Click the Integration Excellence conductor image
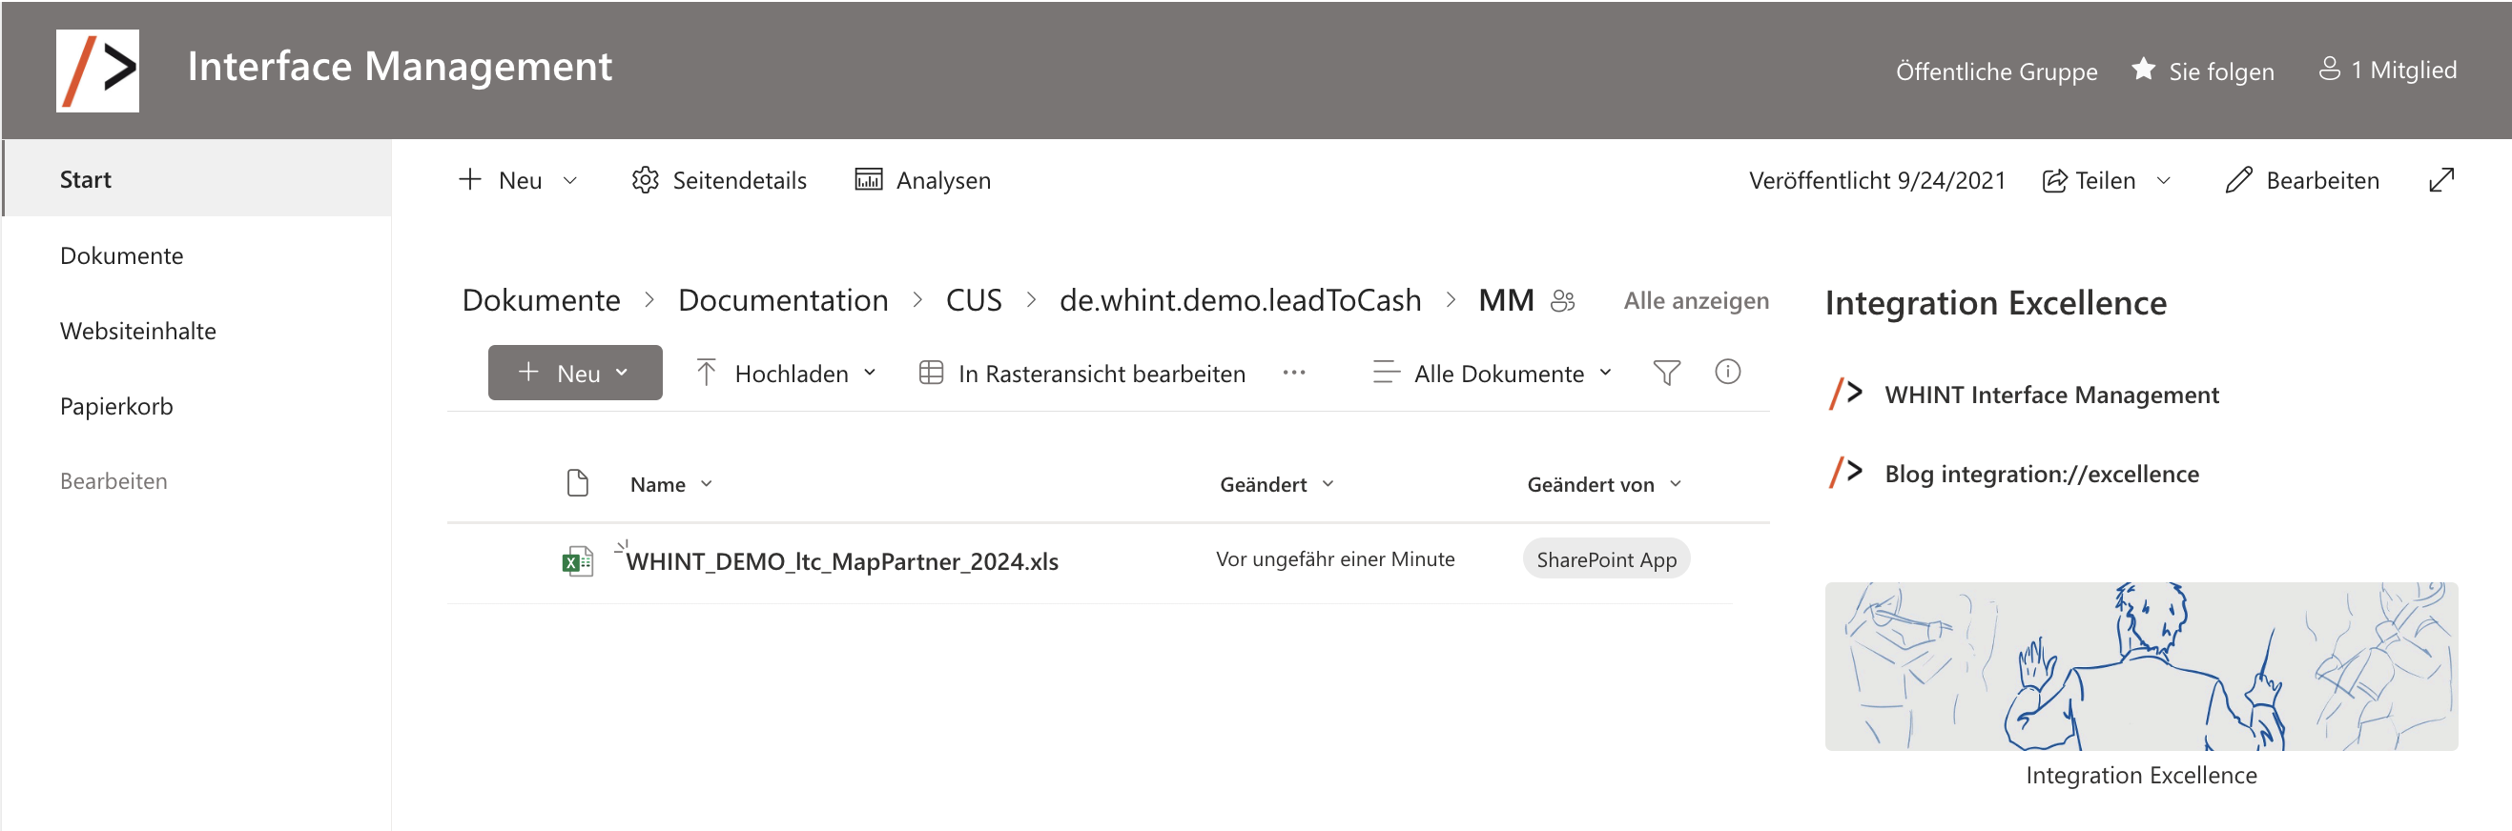 tap(2140, 666)
